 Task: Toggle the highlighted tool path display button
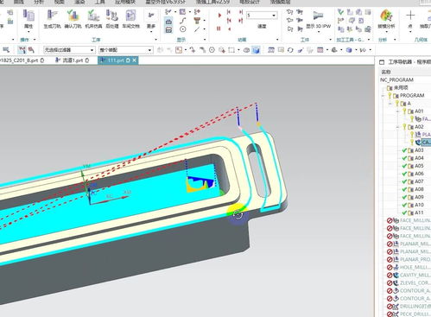(168, 22)
